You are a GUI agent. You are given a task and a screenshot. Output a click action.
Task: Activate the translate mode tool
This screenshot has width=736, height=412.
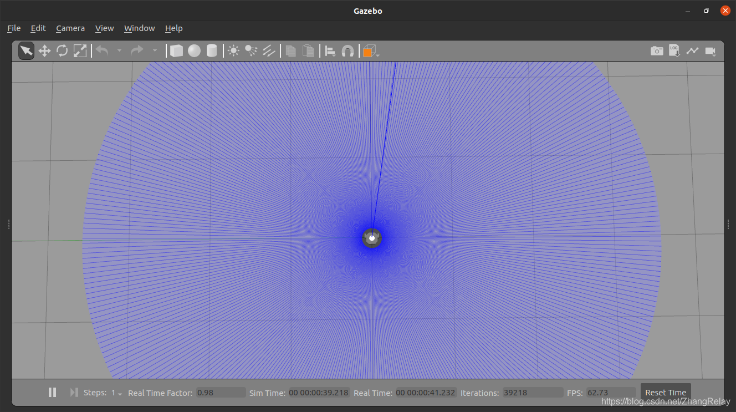[x=44, y=51]
